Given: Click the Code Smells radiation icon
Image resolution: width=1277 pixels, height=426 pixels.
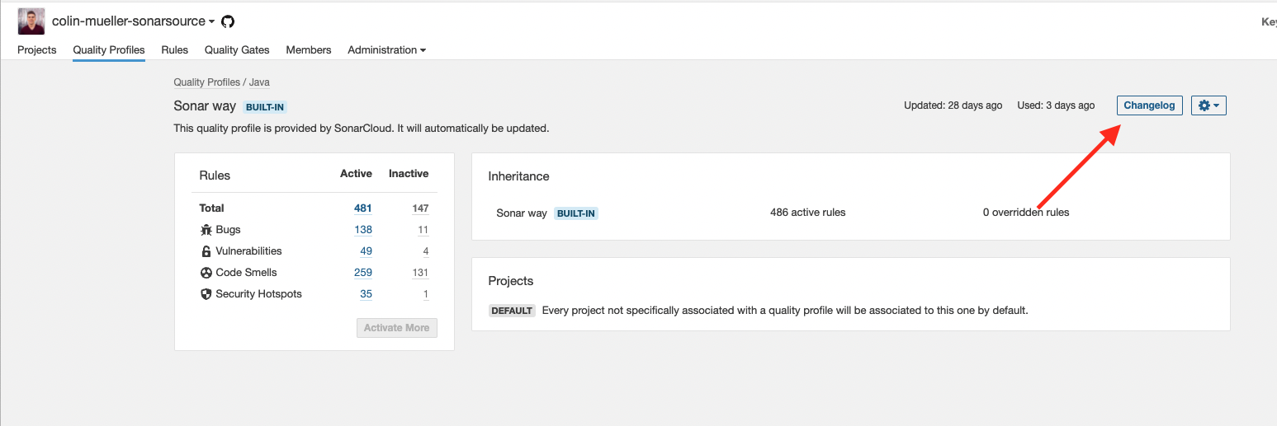Looking at the screenshot, I should [x=206, y=273].
